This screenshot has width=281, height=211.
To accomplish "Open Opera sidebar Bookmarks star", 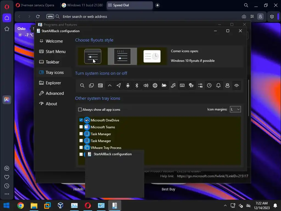I will (7, 29).
